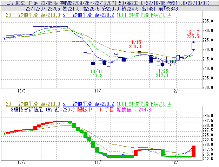The image size is (219, 167).
Task: Click the red 1 手目 label
Action: [x=107, y=109]
